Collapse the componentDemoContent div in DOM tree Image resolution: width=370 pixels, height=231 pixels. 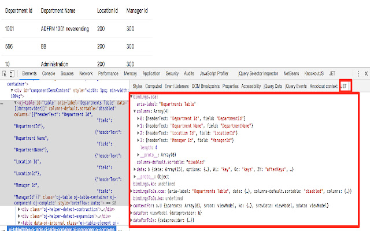click(x=12, y=91)
